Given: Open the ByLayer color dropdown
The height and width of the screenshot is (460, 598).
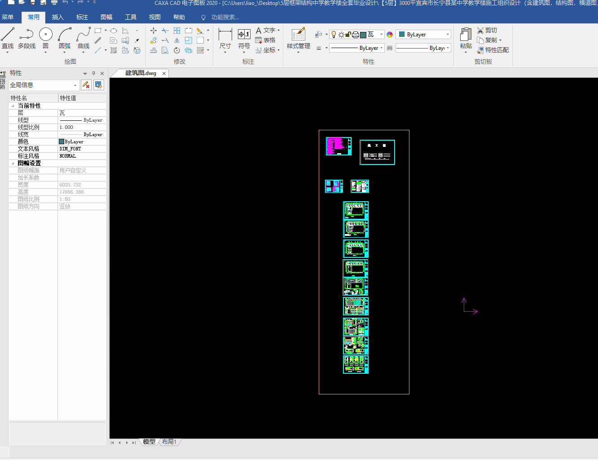Looking at the screenshot, I should (423, 35).
